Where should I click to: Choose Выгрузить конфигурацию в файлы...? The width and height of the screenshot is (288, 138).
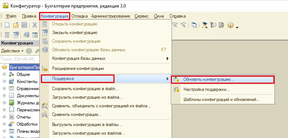[106, 125]
